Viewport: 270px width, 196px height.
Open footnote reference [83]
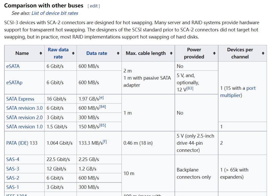(x=190, y=88)
